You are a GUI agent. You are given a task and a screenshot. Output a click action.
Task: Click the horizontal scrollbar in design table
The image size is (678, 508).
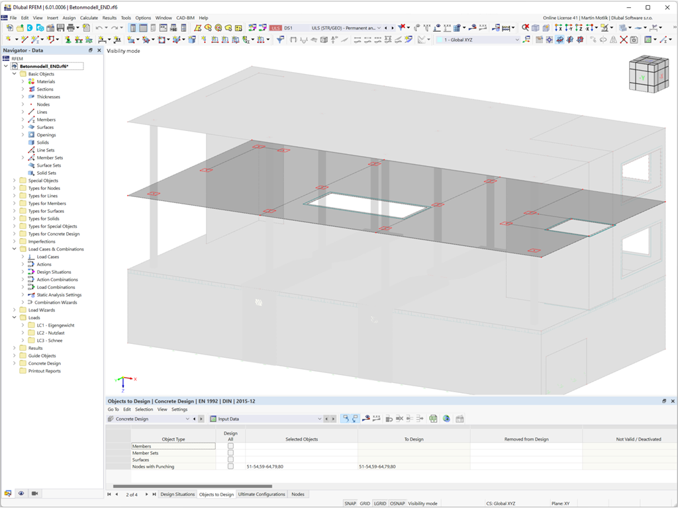pos(193,486)
